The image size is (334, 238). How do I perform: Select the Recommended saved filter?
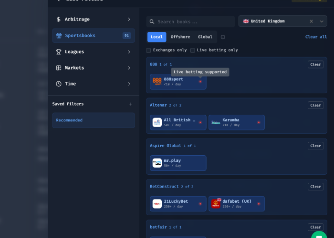(x=94, y=120)
